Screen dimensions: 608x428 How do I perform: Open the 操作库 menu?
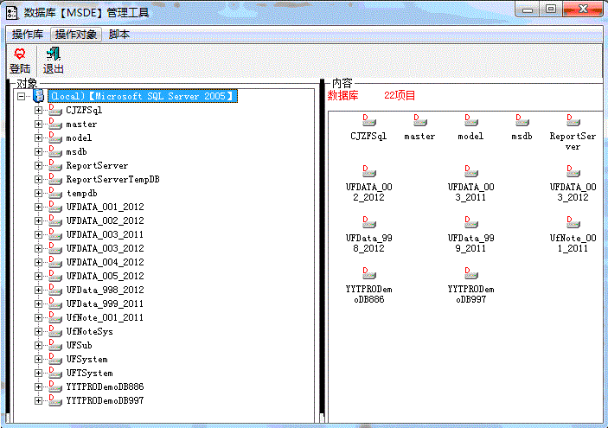pos(28,35)
